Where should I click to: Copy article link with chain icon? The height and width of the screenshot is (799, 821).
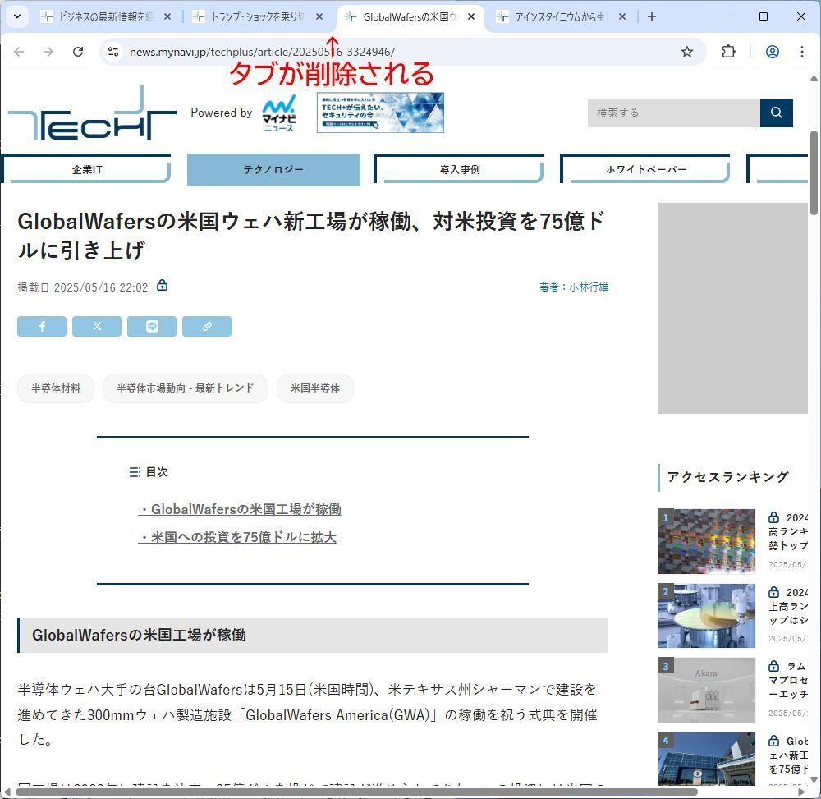(207, 326)
